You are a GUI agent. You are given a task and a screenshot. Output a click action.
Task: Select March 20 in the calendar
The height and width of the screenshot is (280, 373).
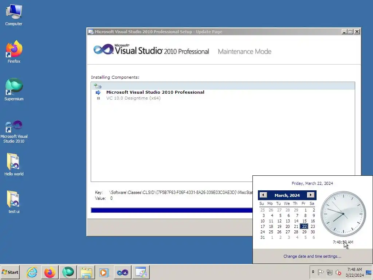288,226
